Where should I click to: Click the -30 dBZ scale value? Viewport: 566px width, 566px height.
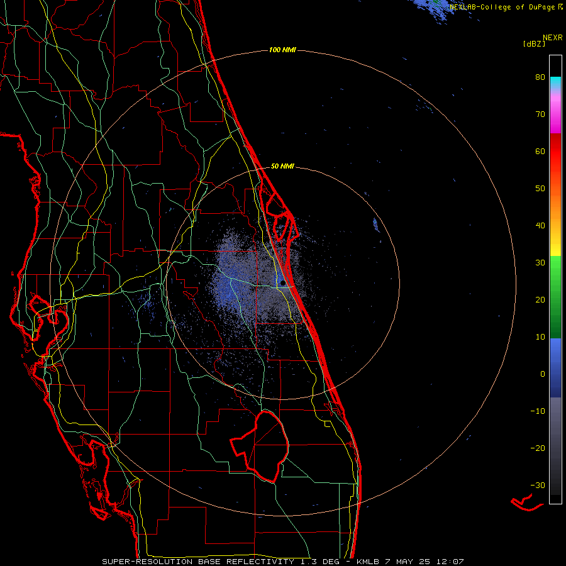[x=538, y=486]
